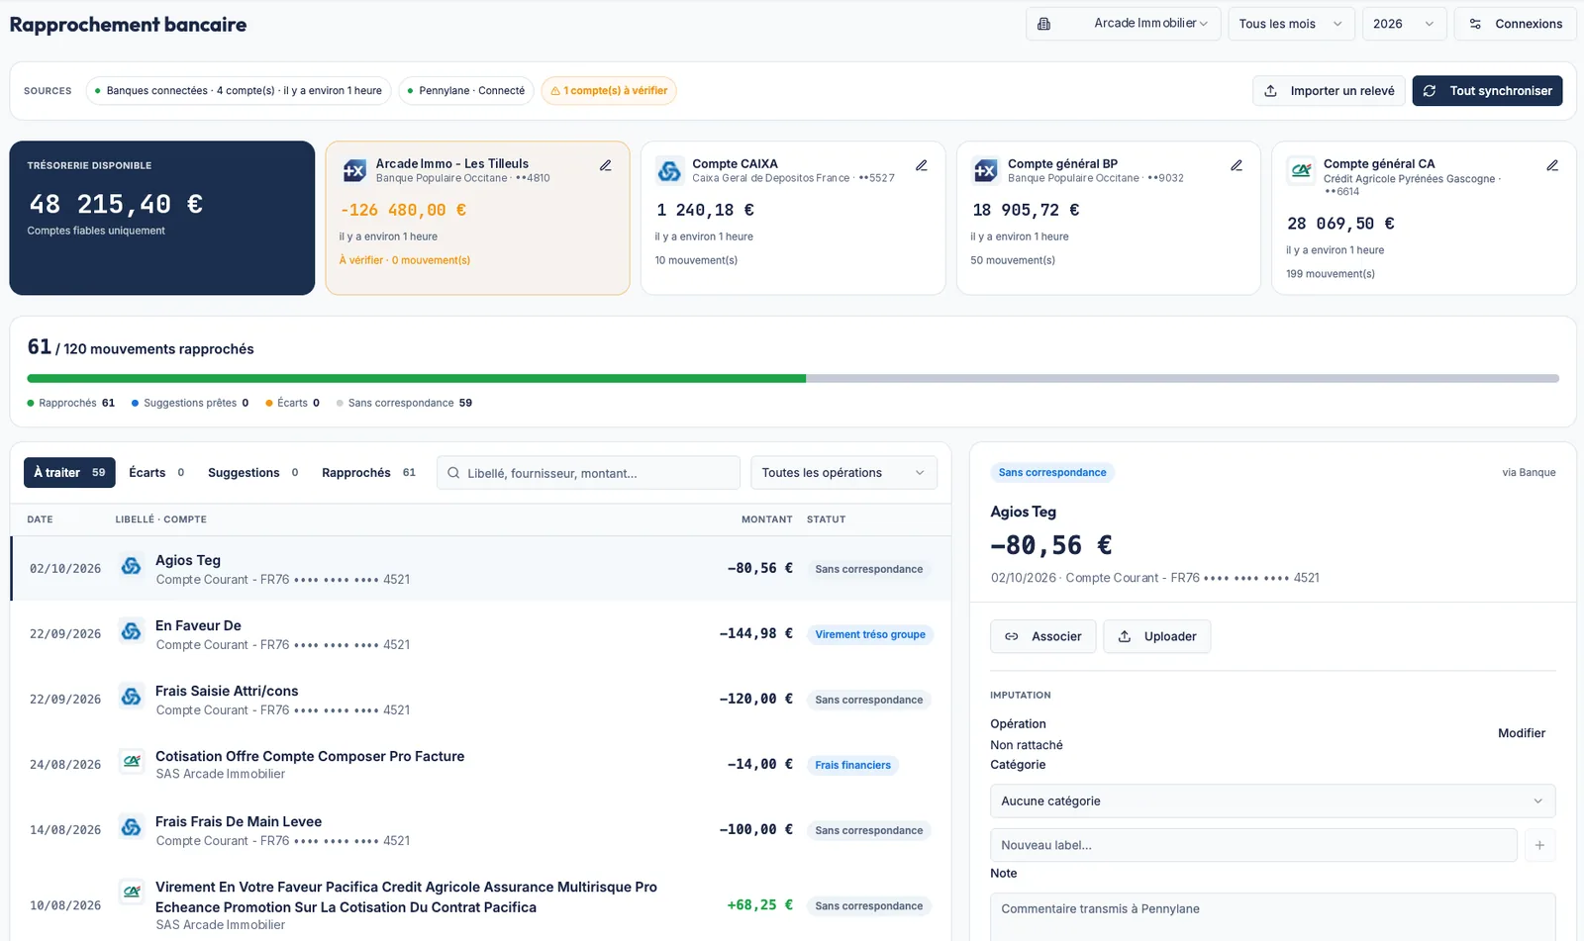Click the Frais financiers status badge

tap(852, 765)
